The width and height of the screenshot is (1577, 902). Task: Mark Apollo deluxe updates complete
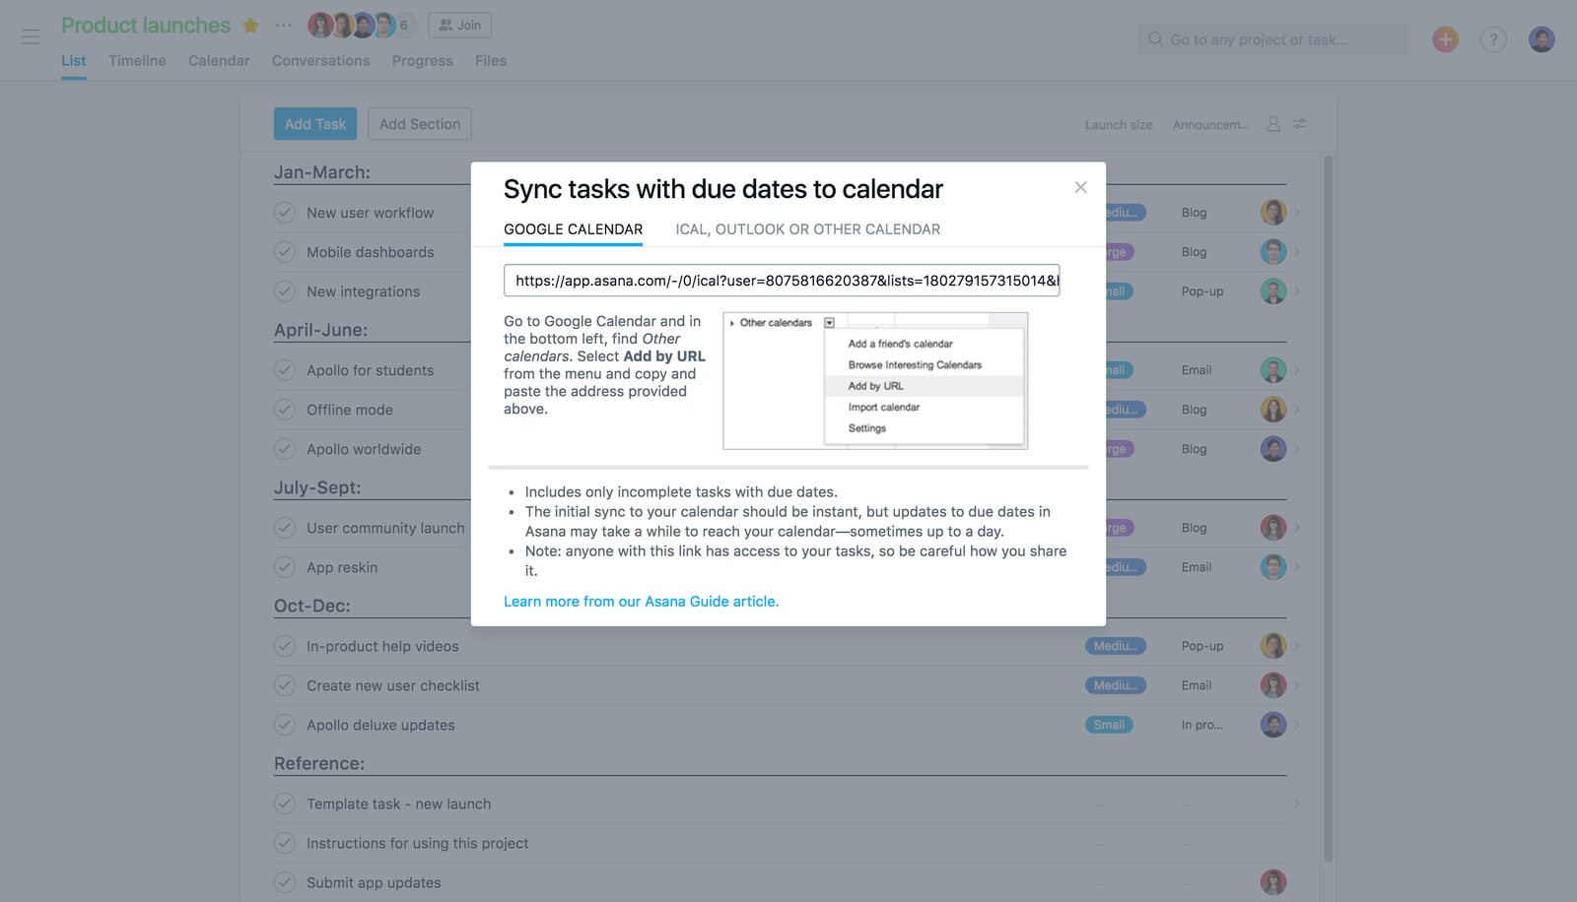click(x=285, y=725)
